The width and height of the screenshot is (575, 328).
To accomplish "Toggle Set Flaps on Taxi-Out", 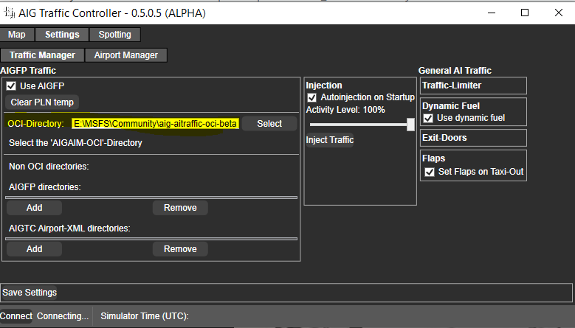I will tap(430, 172).
